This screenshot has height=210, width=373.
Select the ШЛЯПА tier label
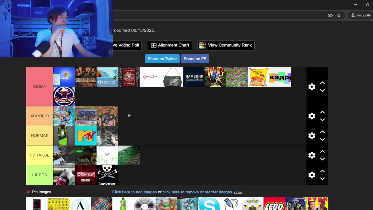click(40, 175)
